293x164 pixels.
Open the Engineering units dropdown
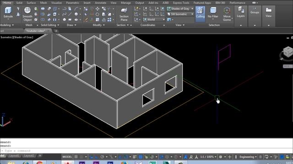(x=248, y=157)
